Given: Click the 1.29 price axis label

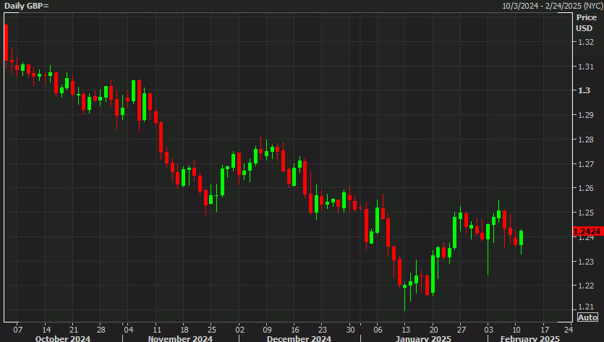Looking at the screenshot, I should (x=585, y=115).
